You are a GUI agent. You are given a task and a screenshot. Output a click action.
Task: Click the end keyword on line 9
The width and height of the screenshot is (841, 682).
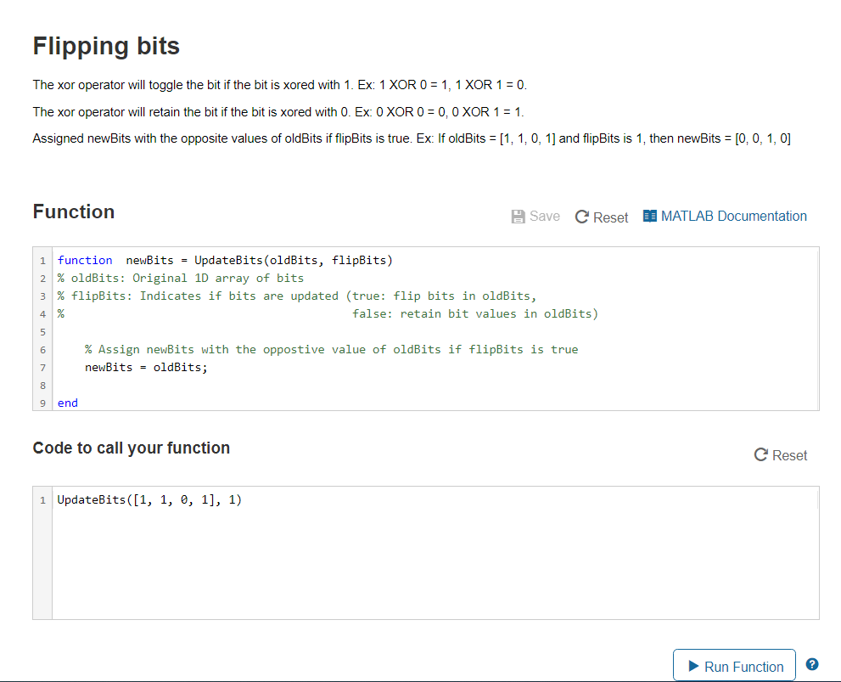pos(67,403)
